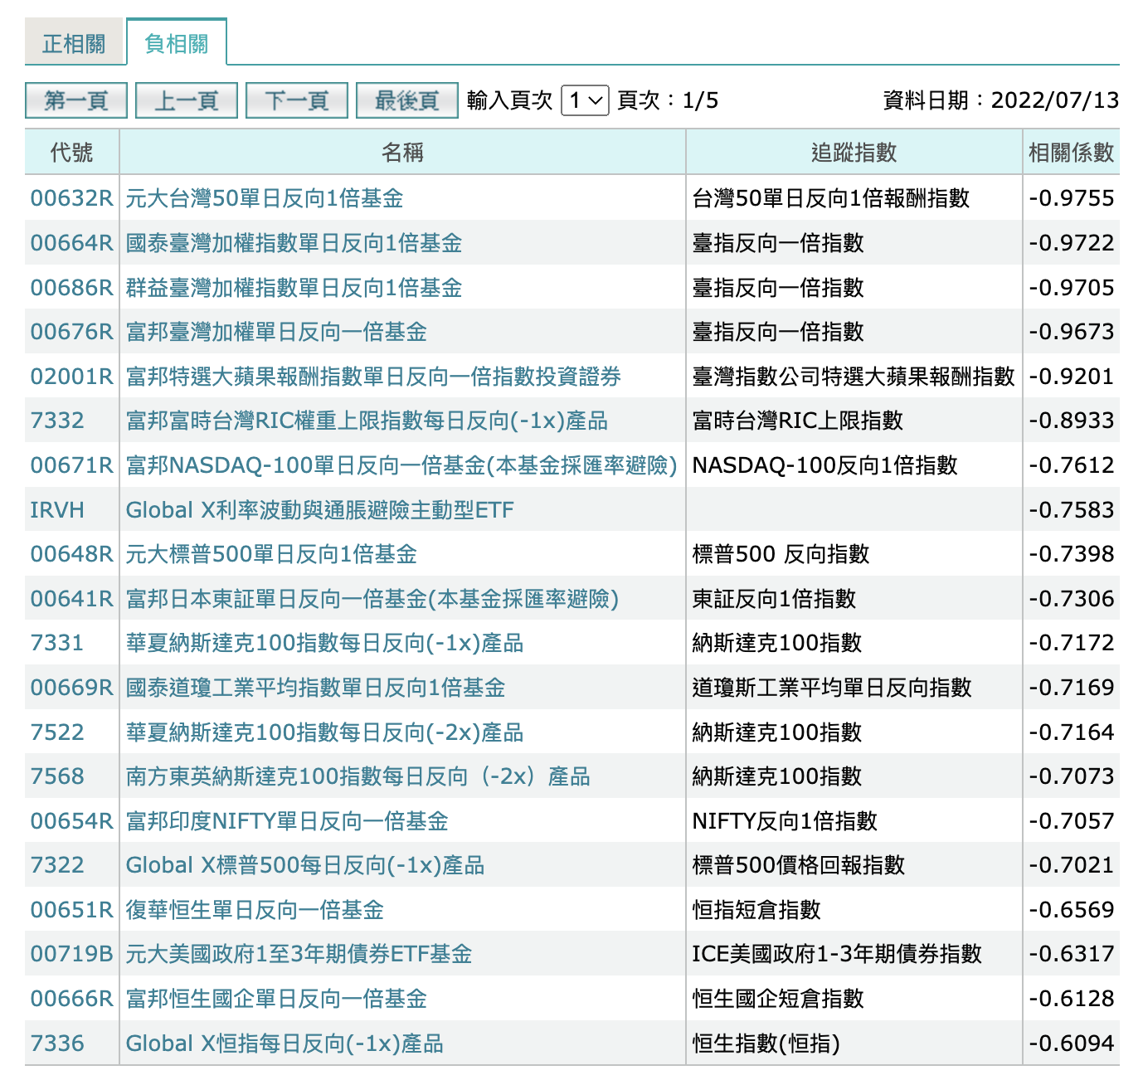This screenshot has width=1143, height=1080.
Task: Open 南方東英納斯達克100指數每日反向(-2x)產品 link
Action: click(357, 776)
